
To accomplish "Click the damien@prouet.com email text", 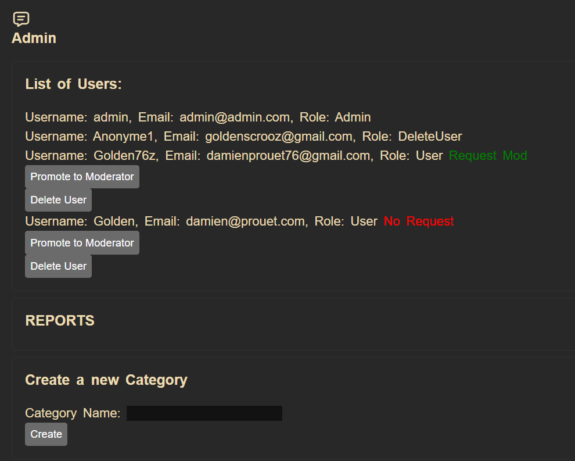I will (x=245, y=221).
